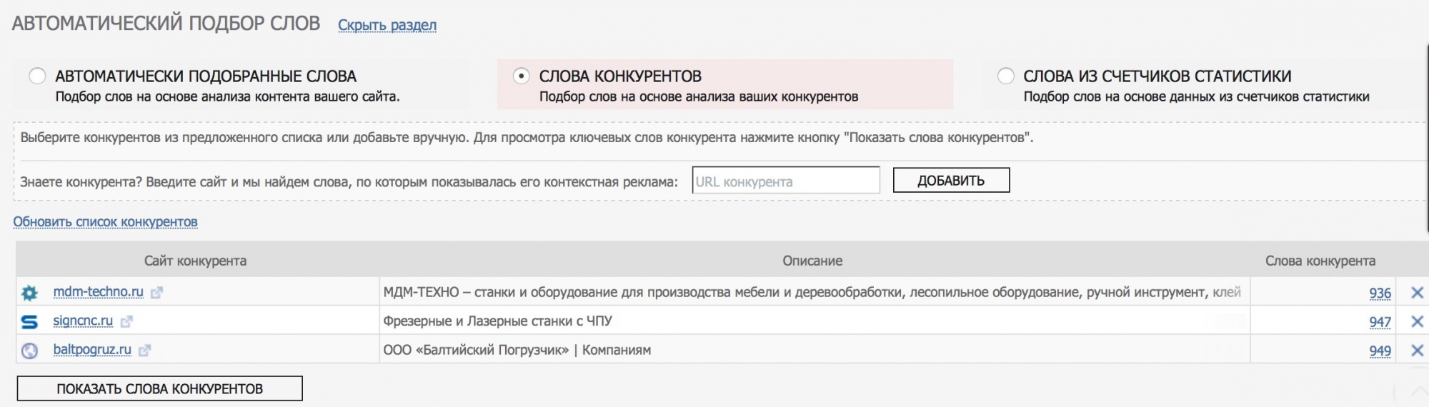
Task: Click the gear favicon of mdm-techno.ru
Action: click(x=29, y=293)
